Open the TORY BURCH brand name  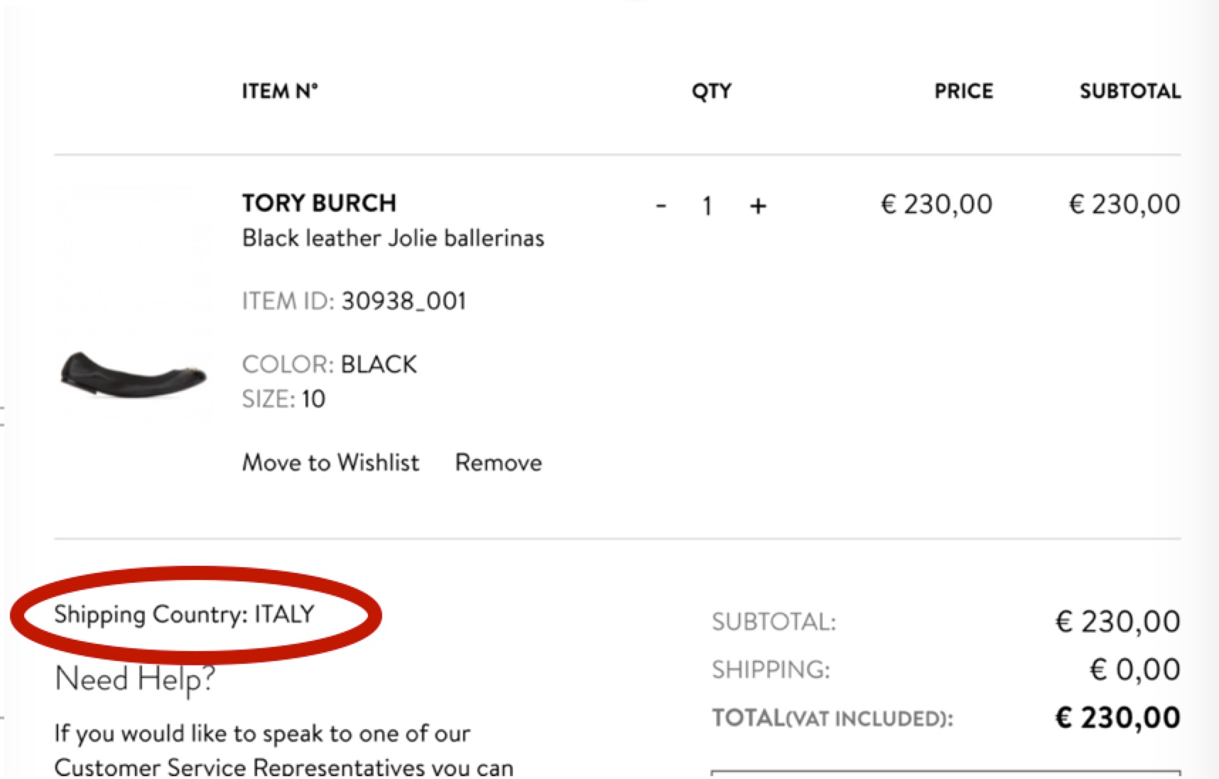(x=319, y=203)
